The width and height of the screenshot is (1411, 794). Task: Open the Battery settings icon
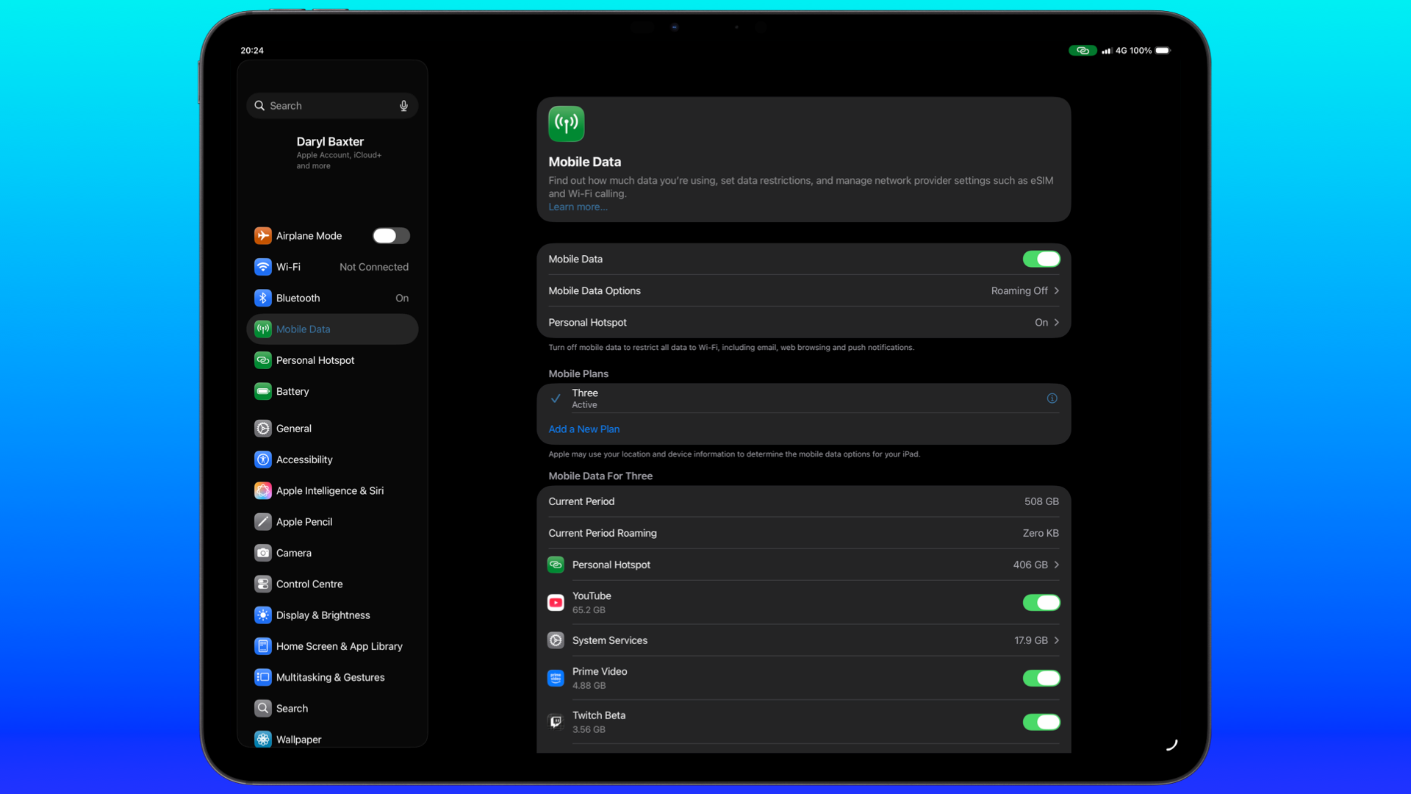[262, 391]
